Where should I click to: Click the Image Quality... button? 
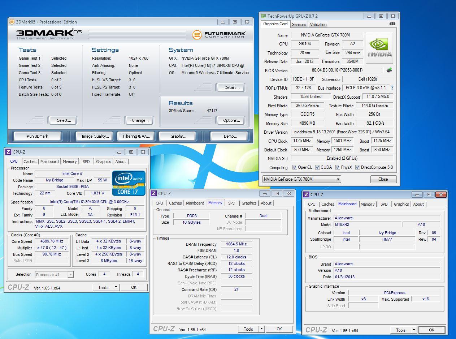pos(95,136)
